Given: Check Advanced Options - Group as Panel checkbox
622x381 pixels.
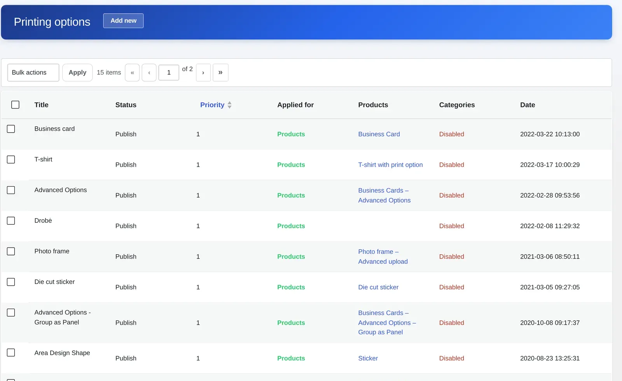Looking at the screenshot, I should [11, 313].
